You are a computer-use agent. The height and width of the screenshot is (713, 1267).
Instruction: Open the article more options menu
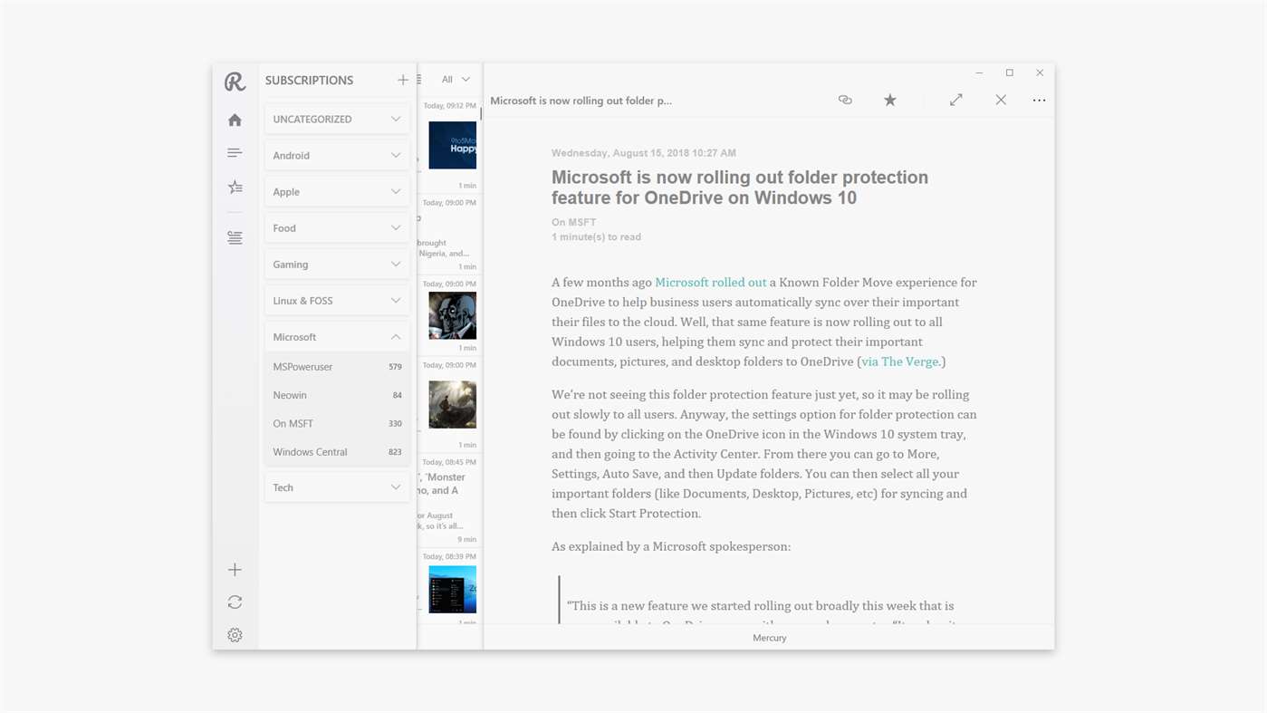tap(1039, 100)
